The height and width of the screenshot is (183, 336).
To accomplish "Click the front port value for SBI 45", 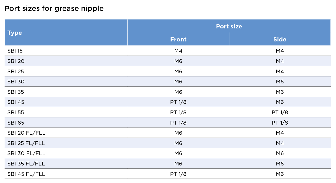I will coord(178,102).
